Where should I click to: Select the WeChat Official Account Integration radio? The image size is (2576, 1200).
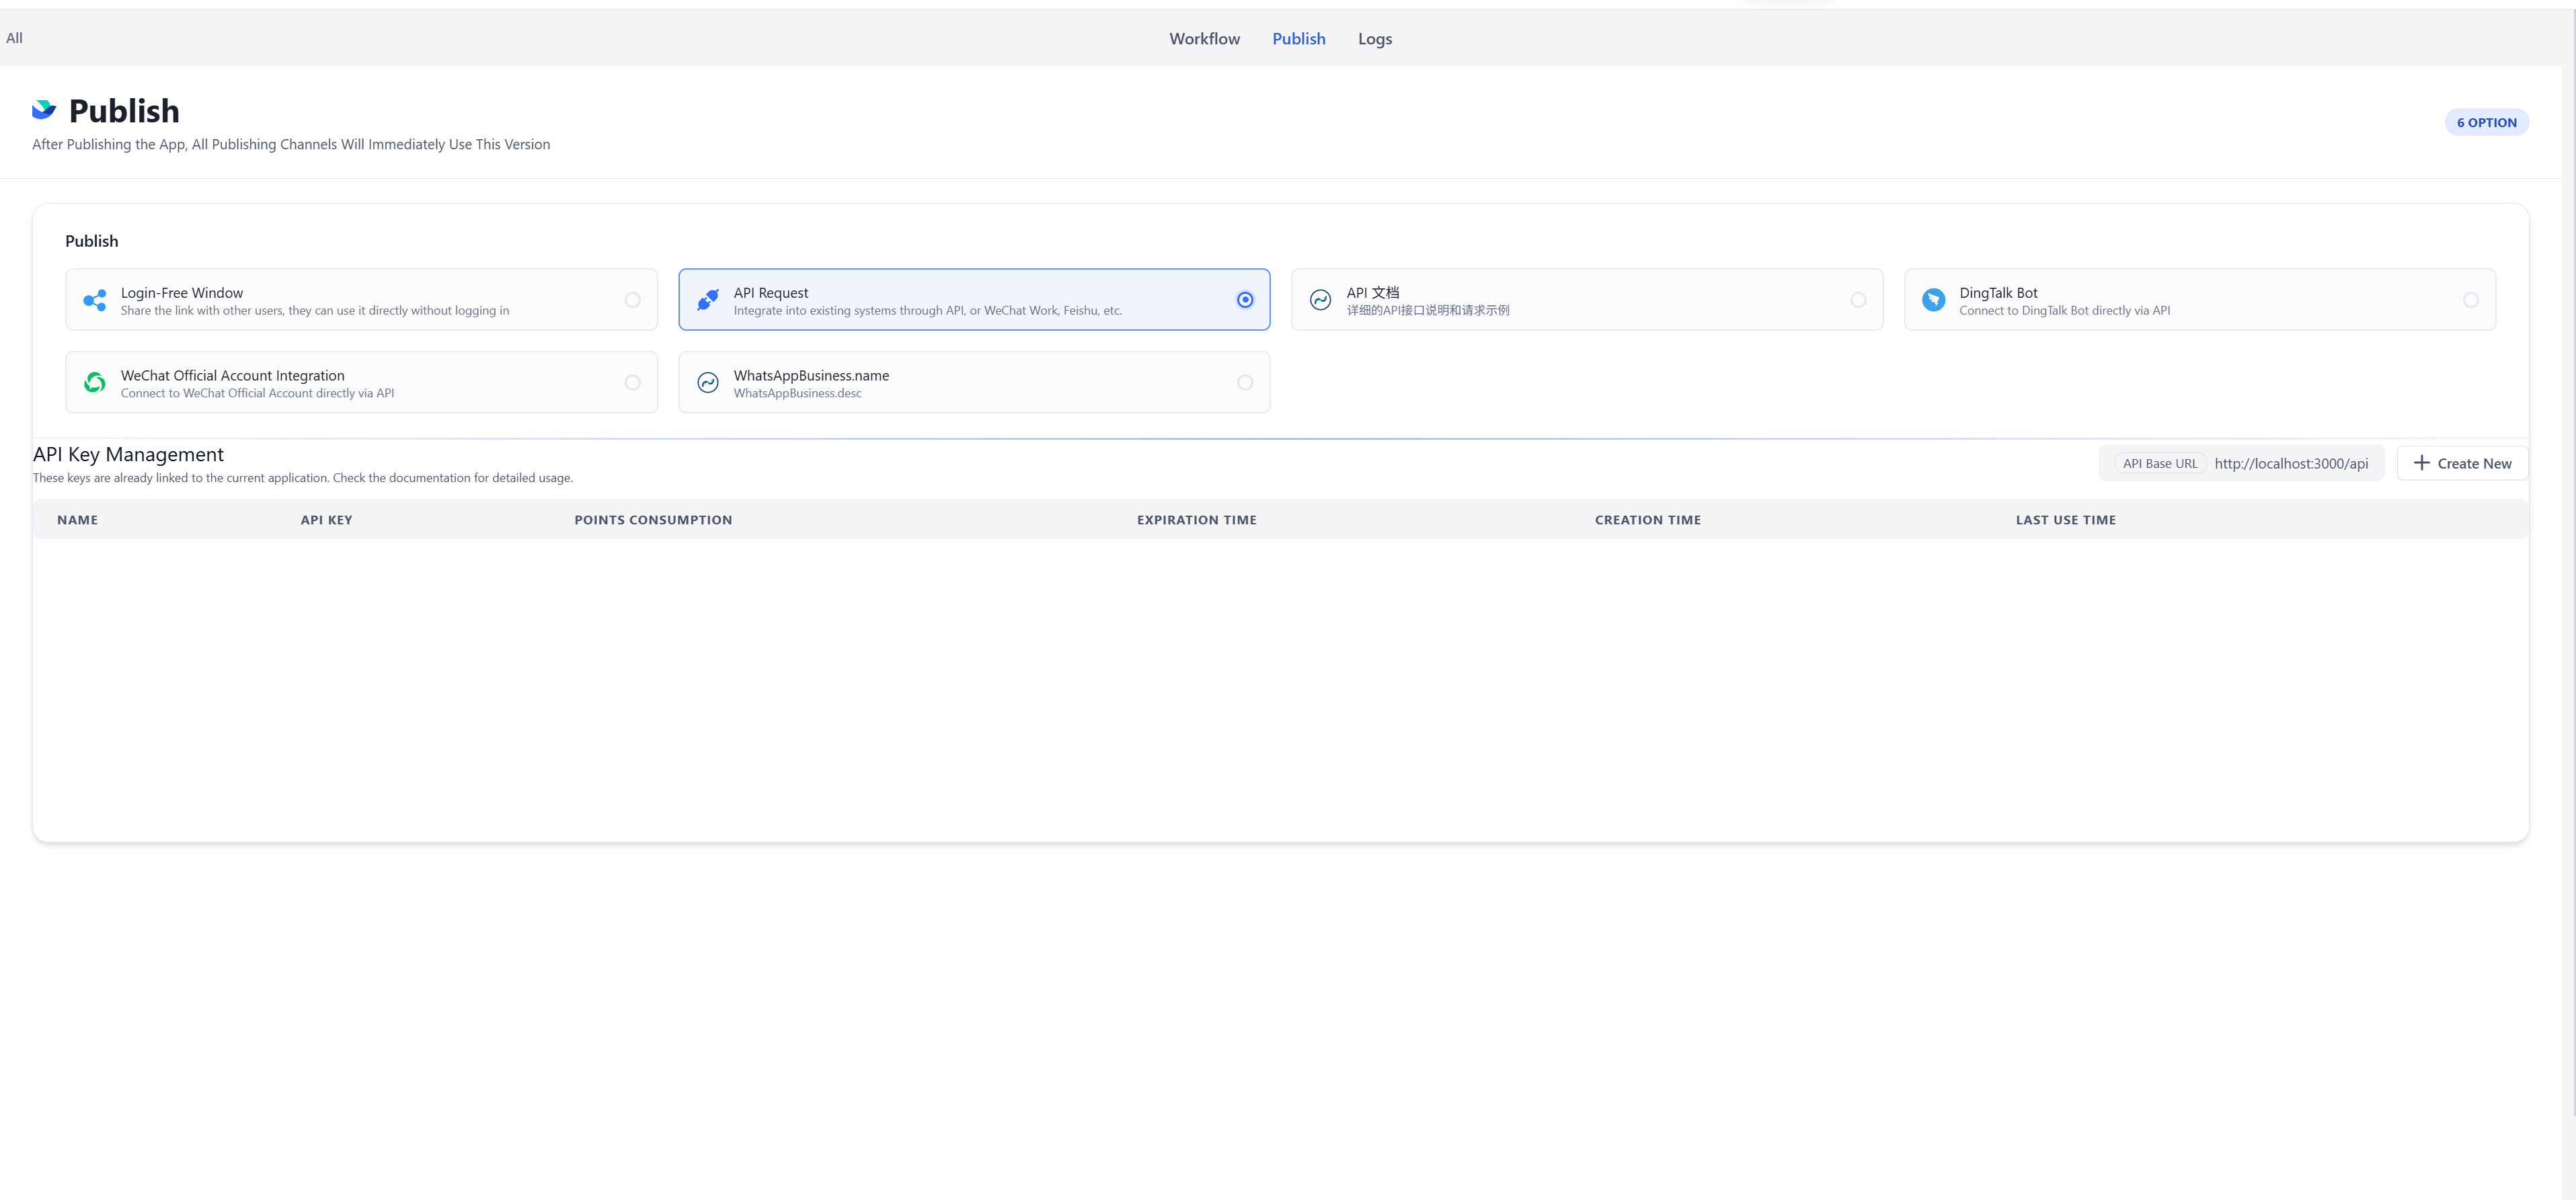pos(632,382)
